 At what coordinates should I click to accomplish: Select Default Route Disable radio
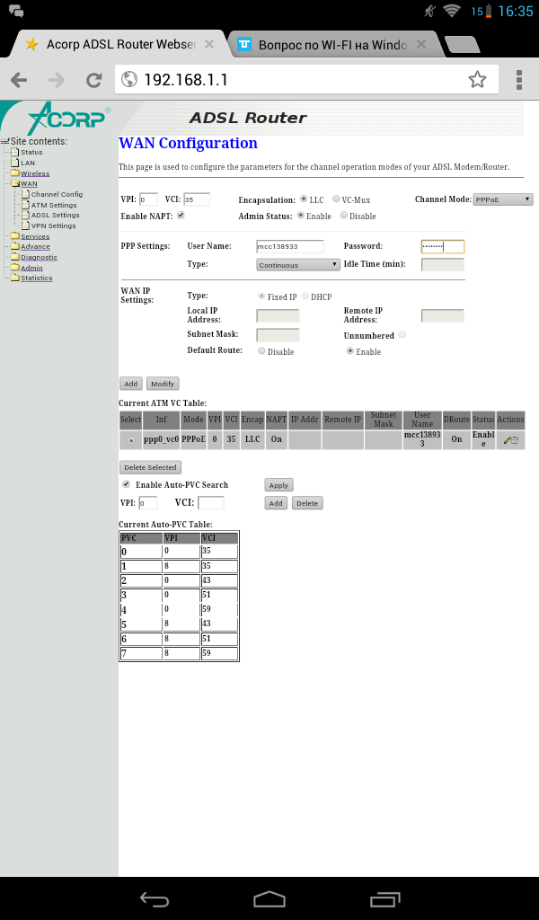(x=261, y=351)
